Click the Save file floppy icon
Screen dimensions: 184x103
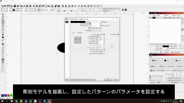coord(8,6)
